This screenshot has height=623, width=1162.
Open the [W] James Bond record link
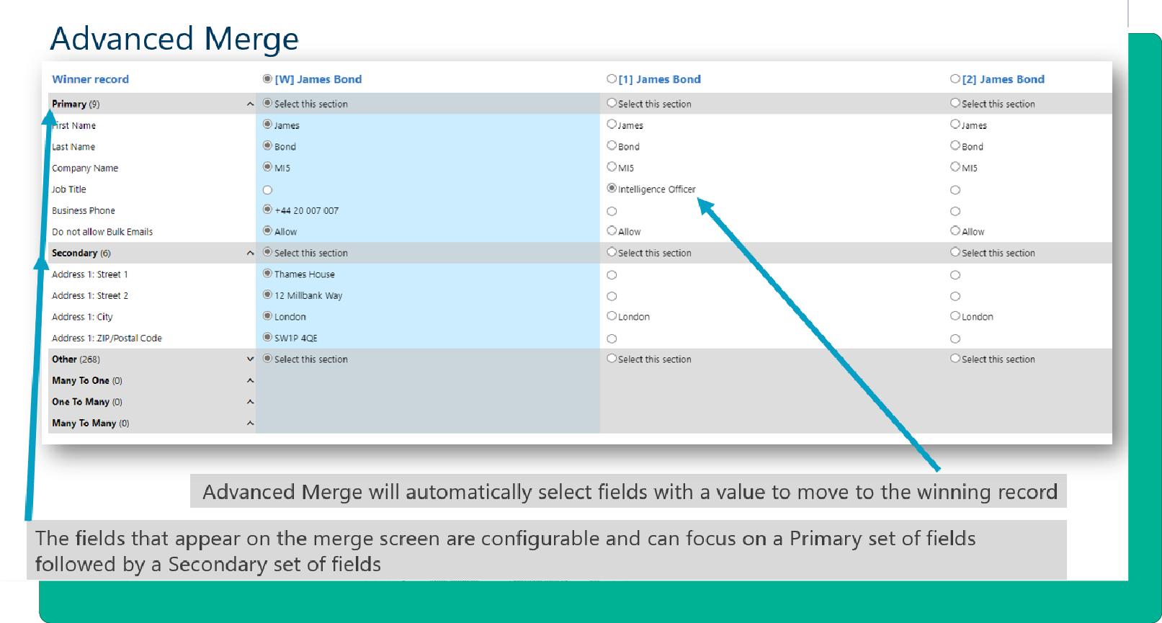(318, 79)
